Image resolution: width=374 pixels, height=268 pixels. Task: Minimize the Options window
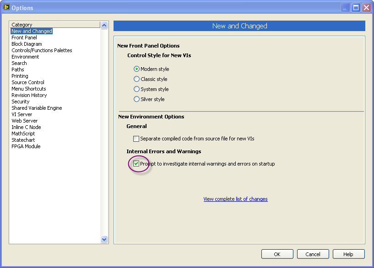[345, 8]
